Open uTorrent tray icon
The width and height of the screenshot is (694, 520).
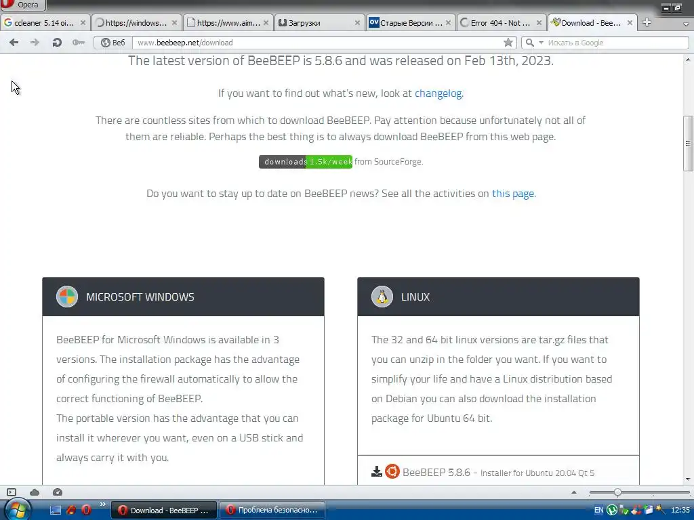click(612, 511)
